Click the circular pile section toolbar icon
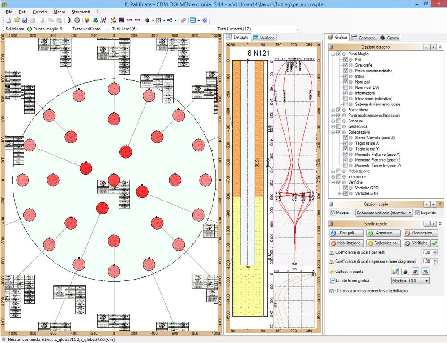Screen dimensions: 447x343 pos(77,21)
